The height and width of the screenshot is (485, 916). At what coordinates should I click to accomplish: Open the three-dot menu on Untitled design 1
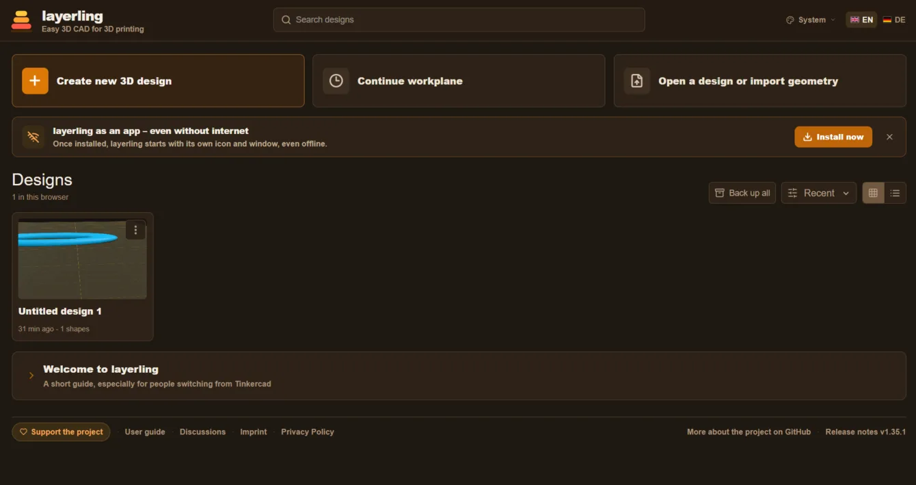[x=135, y=230]
